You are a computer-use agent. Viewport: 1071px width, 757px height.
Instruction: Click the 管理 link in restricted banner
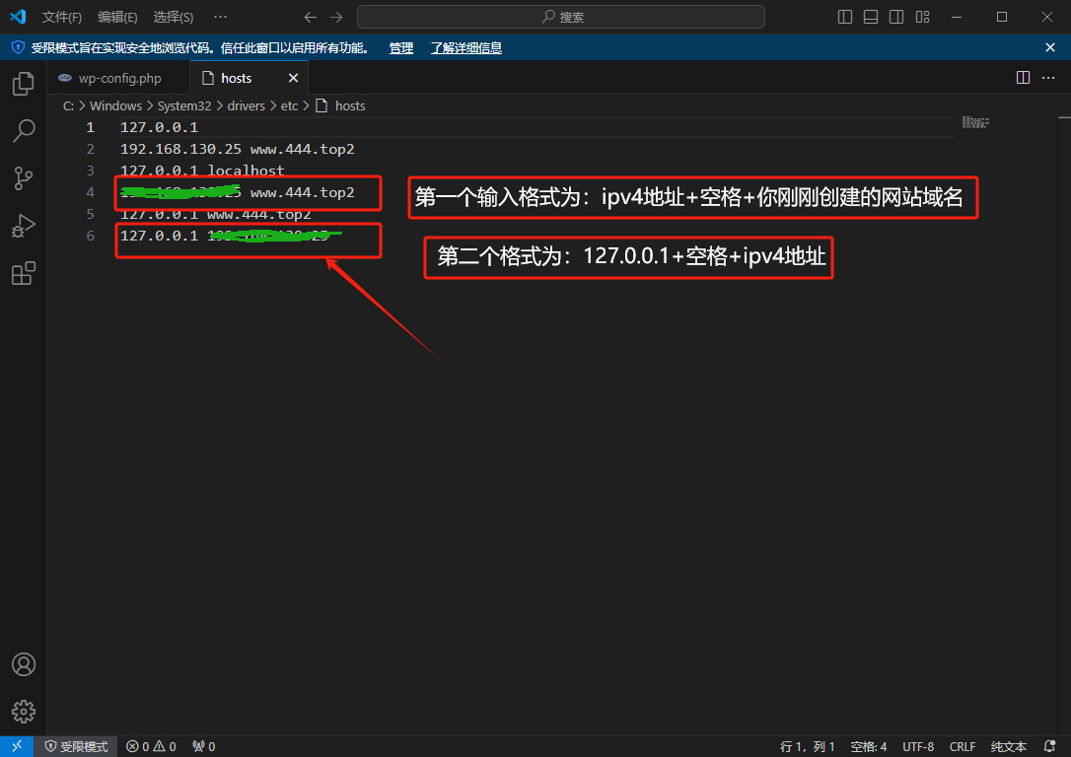click(x=401, y=47)
